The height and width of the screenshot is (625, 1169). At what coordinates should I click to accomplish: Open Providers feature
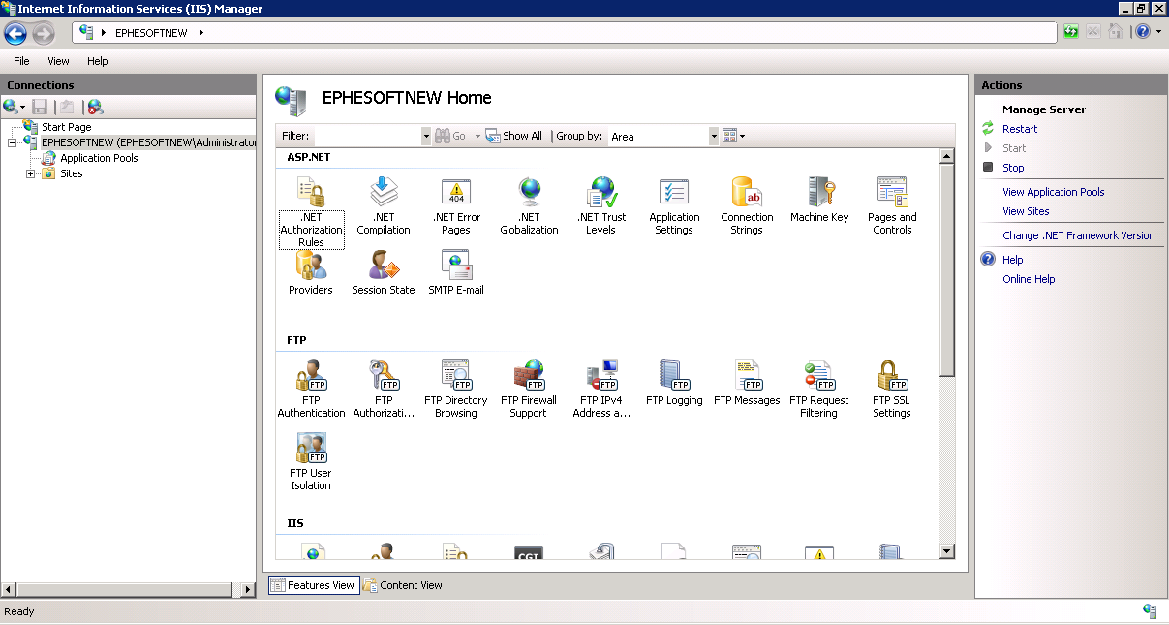311,272
